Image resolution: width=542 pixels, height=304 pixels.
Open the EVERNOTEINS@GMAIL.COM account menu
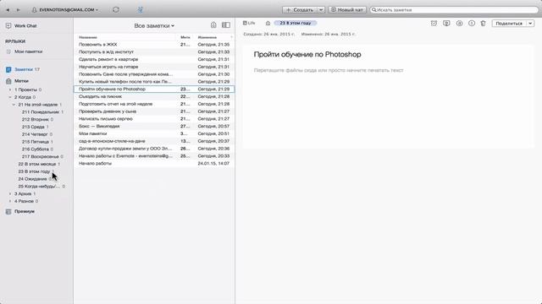(64, 10)
